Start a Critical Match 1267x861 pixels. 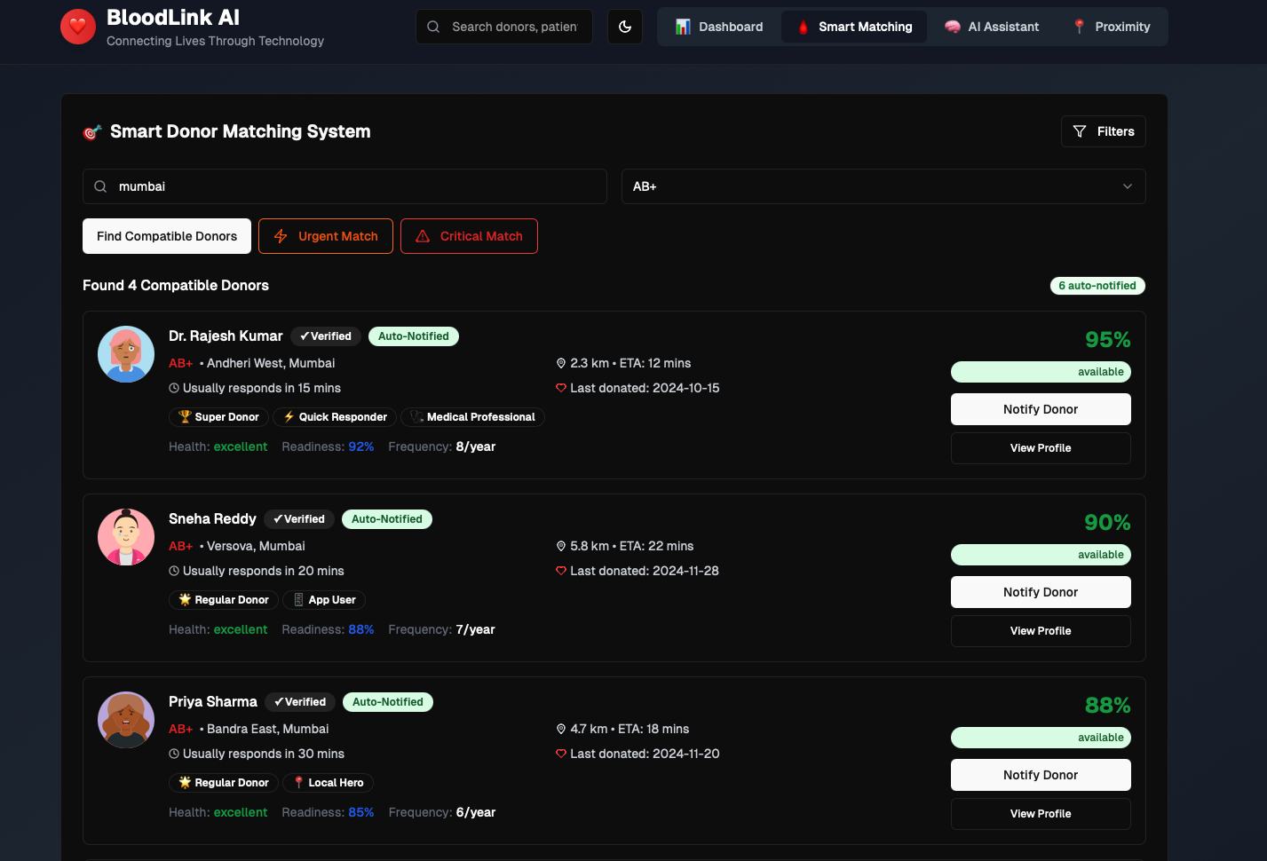tap(469, 236)
